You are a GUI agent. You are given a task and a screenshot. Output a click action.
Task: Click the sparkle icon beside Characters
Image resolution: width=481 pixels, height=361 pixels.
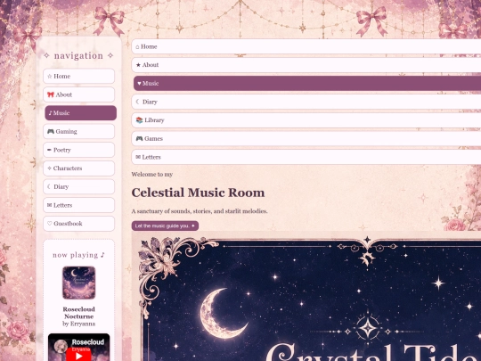tap(49, 168)
